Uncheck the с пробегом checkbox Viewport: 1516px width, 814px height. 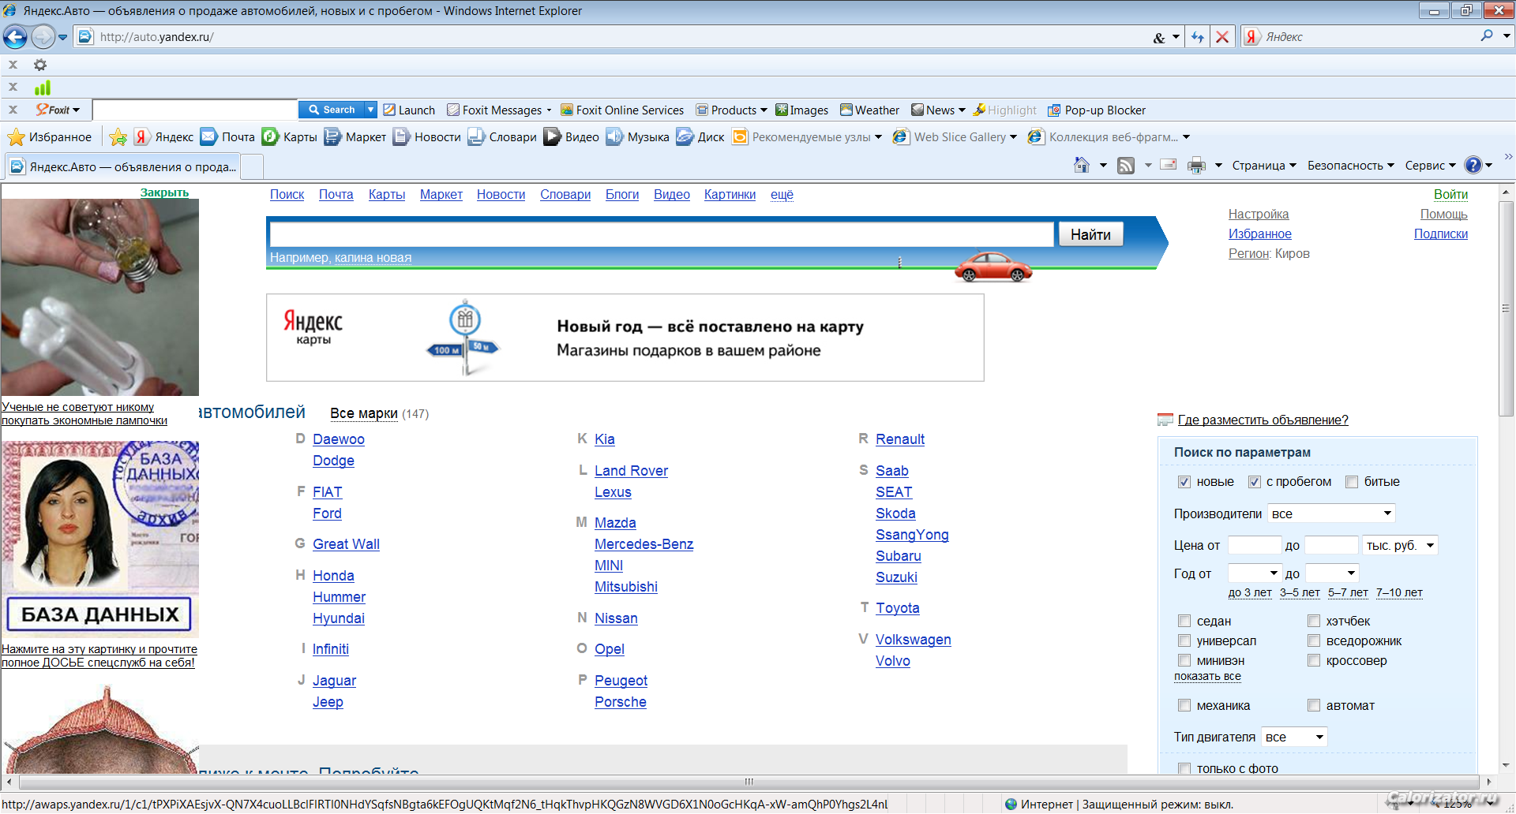(1254, 482)
